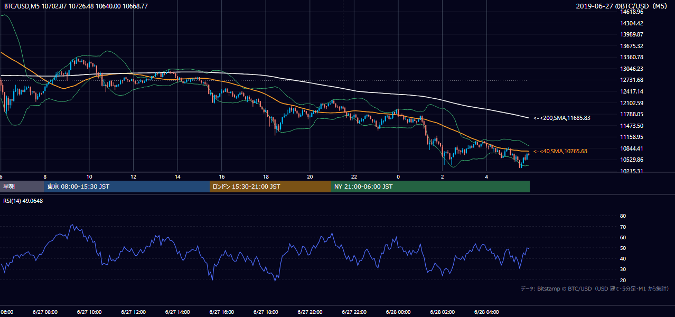Select the ロンドン 15:30-21:00 JST session bar
Screen dimensions: 675x317
coord(270,187)
